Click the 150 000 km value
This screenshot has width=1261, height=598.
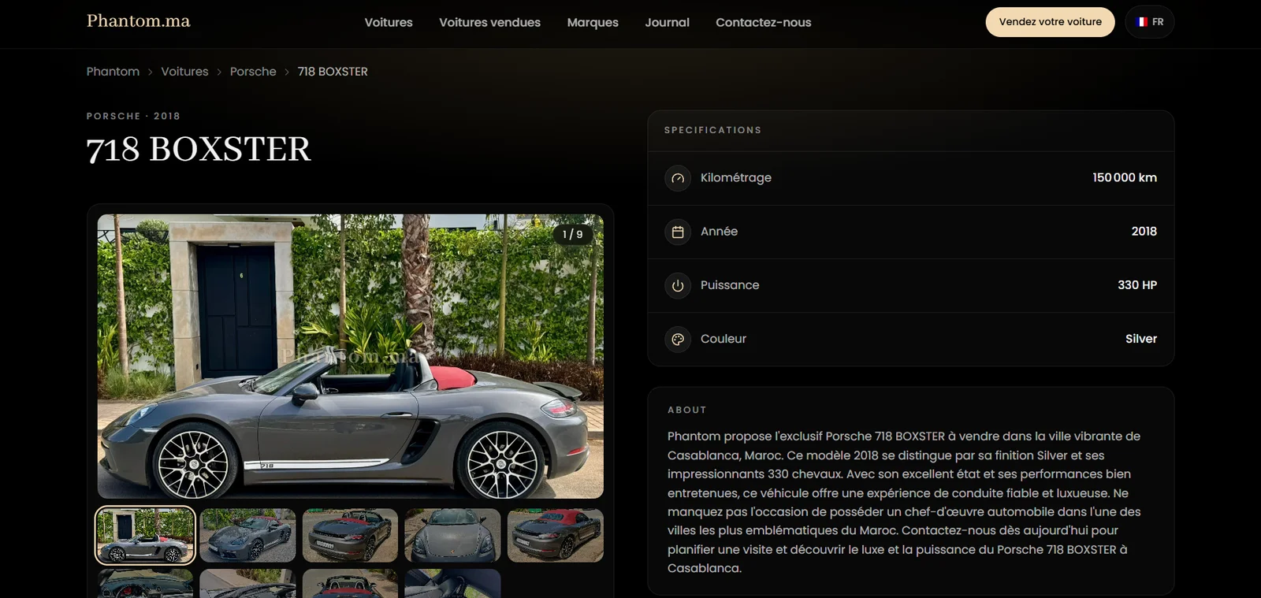coord(1125,178)
